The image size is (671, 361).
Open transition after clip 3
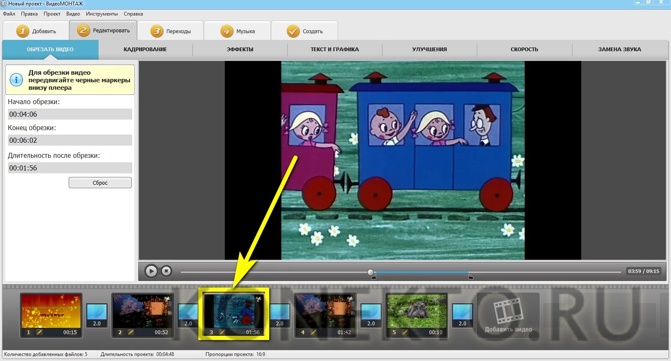[x=280, y=315]
